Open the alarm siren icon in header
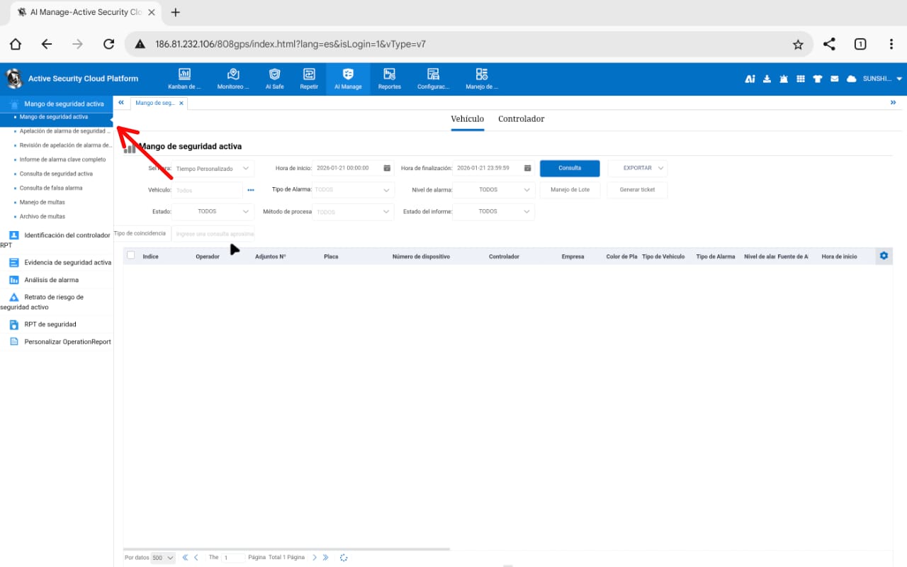 click(x=783, y=79)
